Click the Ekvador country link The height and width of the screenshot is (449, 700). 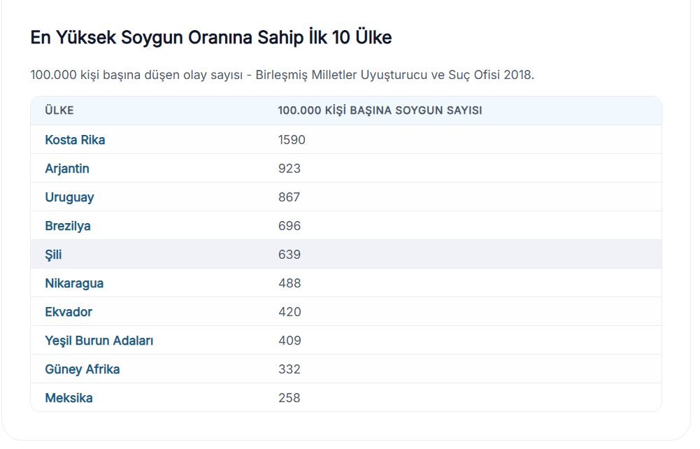click(x=69, y=312)
